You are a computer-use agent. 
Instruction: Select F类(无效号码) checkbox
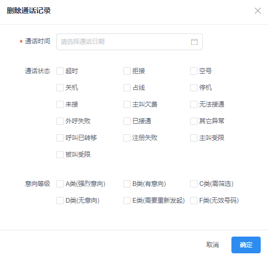[x=194, y=201]
